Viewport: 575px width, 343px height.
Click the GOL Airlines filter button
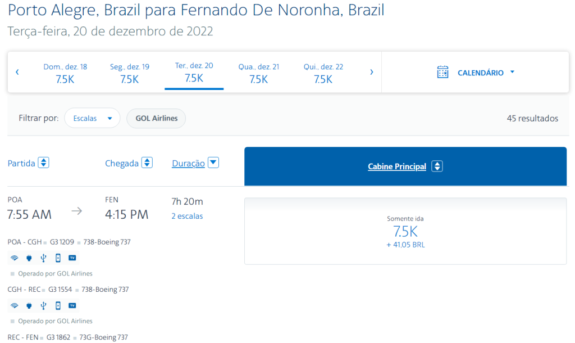156,118
